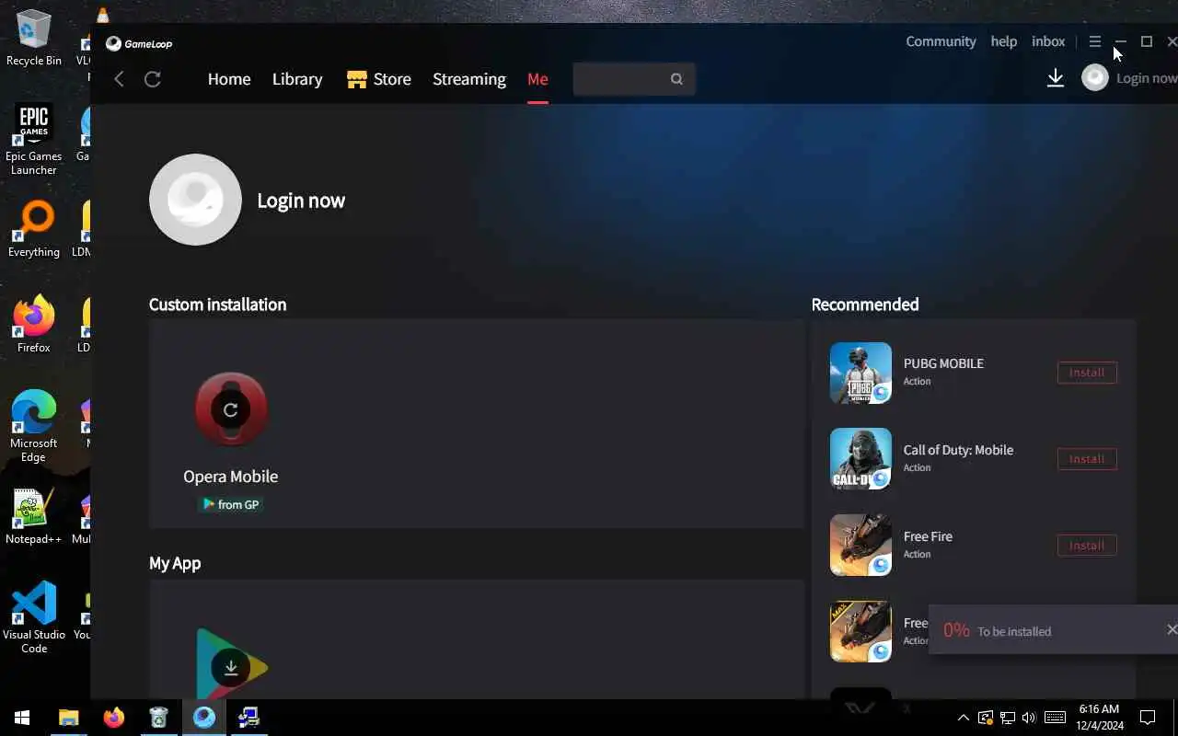The image size is (1178, 736).
Task: Open the taskbar clock and date
Action: coord(1099,718)
